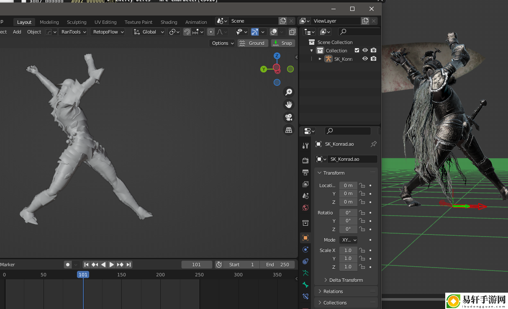
Task: Click the animate Location X property dot
Action: (370, 185)
